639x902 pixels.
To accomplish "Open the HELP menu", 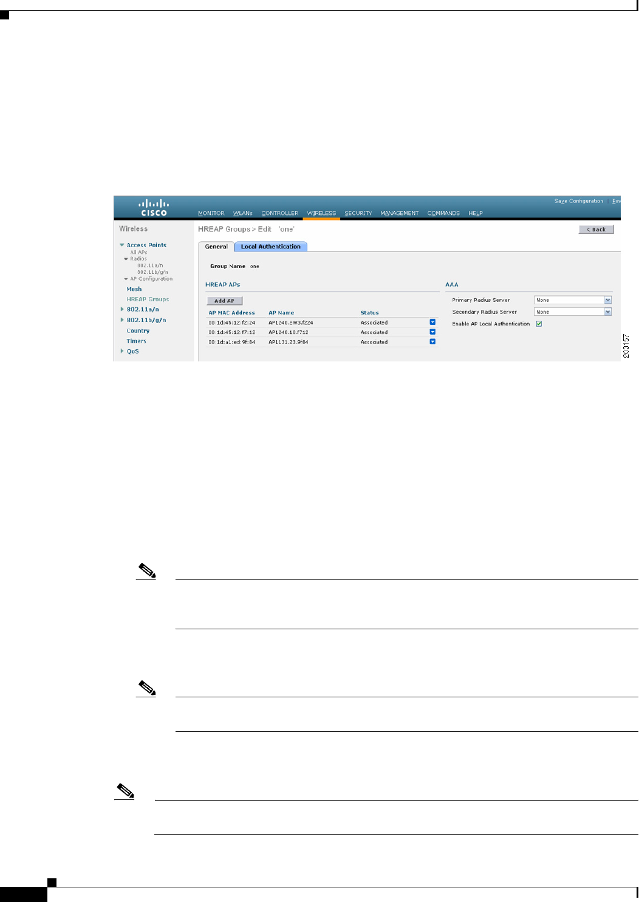I will (476, 213).
